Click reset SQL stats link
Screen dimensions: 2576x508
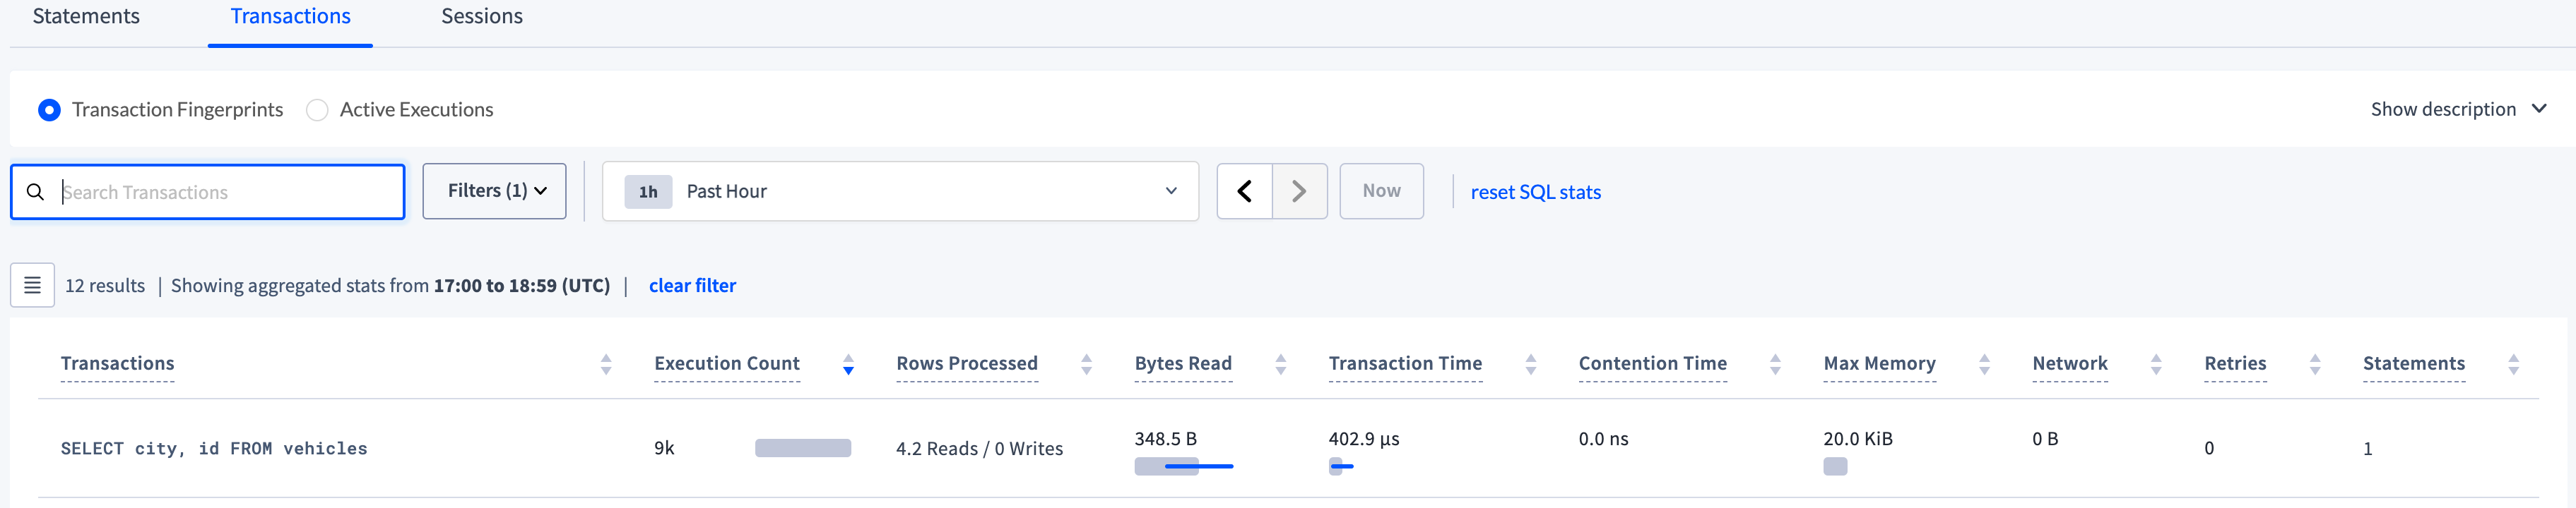click(x=1535, y=192)
